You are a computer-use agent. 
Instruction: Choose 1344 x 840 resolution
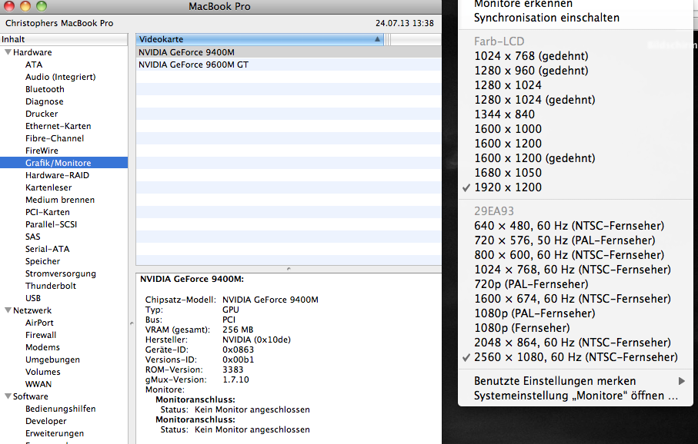click(x=504, y=114)
